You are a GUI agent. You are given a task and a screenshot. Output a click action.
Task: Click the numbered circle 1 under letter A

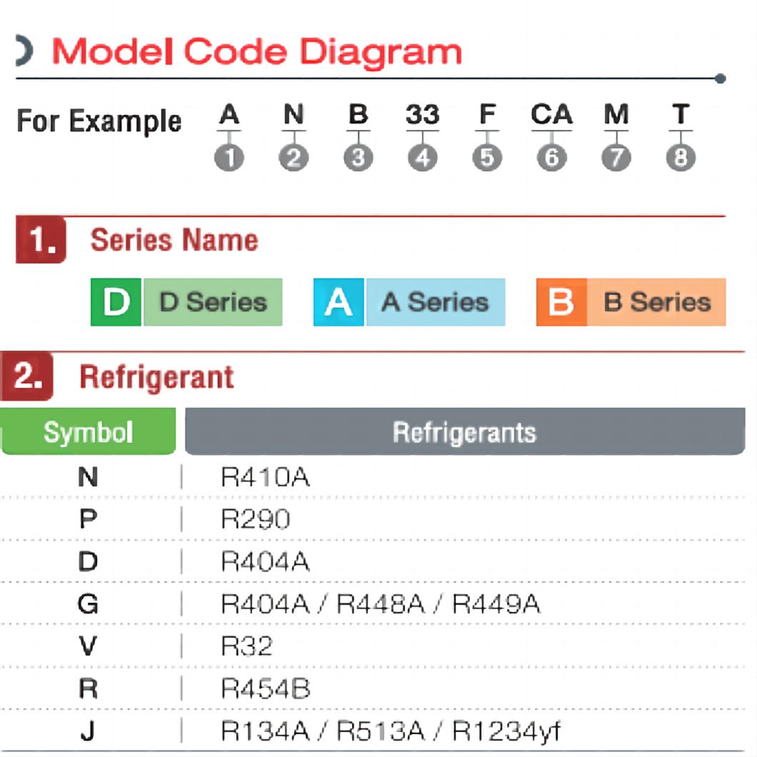click(x=229, y=157)
